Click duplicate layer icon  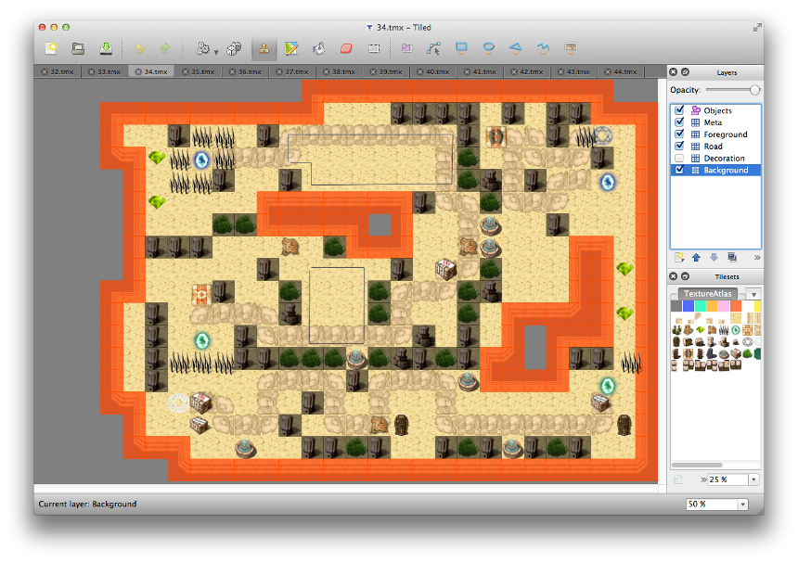[732, 257]
